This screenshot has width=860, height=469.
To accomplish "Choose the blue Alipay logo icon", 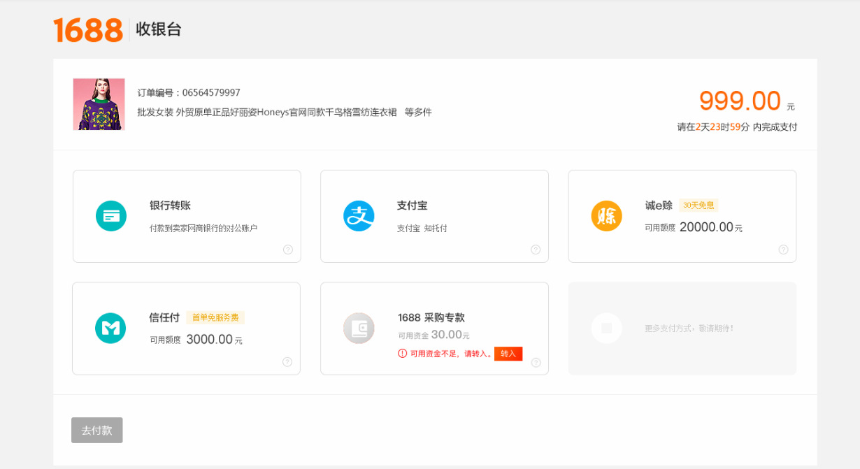I will tap(359, 216).
